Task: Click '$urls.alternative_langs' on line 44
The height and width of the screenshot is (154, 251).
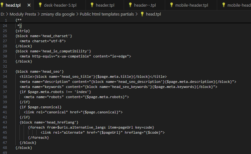Action: point(81,127)
